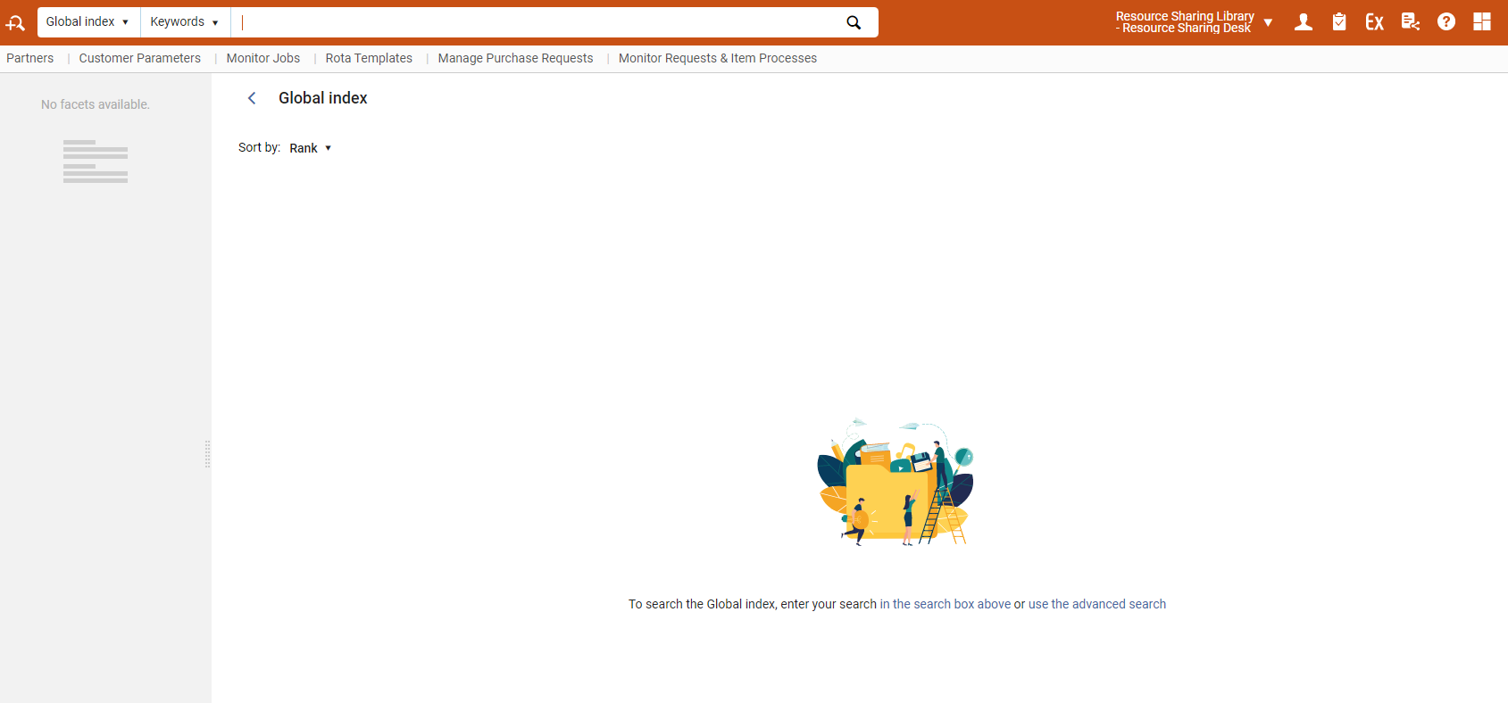Click the Ex Libris icon
Image resolution: width=1508 pixels, height=703 pixels.
click(1375, 22)
